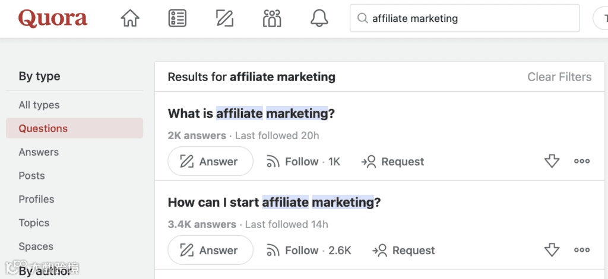This screenshot has width=608, height=279.
Task: Open more options for 'What is affiliate marketing?'
Action: click(x=582, y=162)
